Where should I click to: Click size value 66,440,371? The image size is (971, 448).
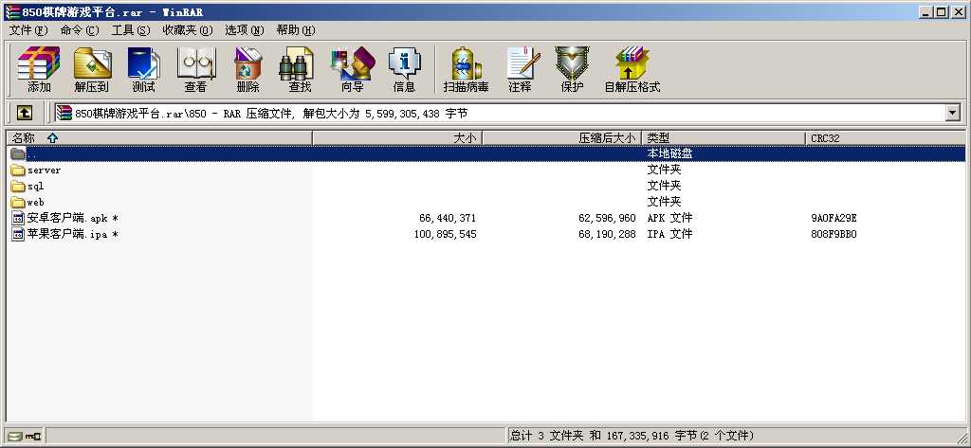[448, 219]
